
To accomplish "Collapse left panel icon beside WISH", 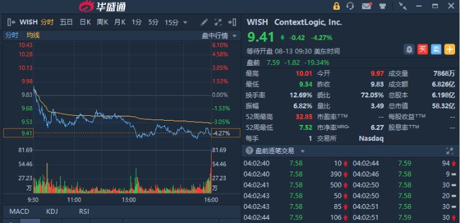I will point(12,22).
